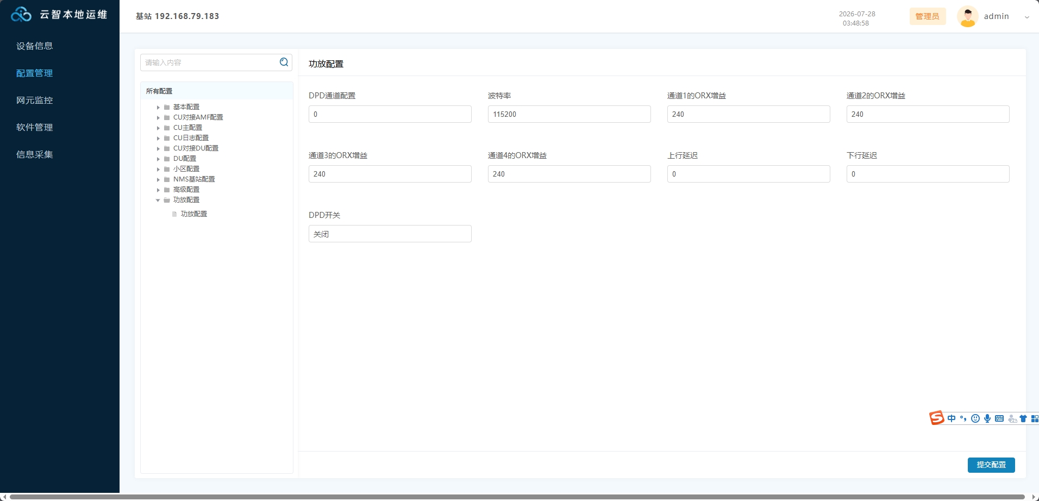The image size is (1039, 501).
Task: Click the 基站 192.168.79.183 title
Action: [177, 16]
